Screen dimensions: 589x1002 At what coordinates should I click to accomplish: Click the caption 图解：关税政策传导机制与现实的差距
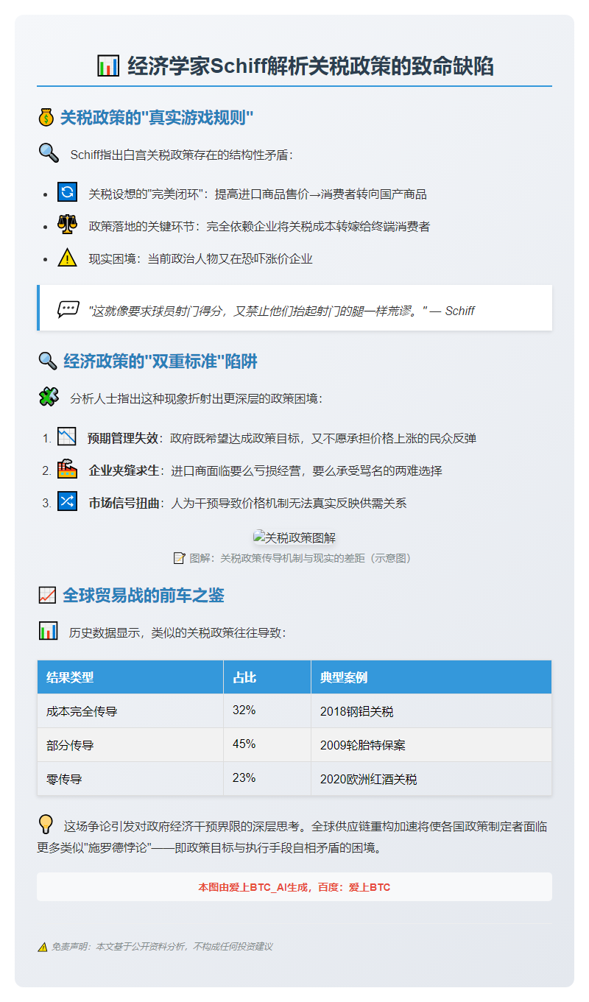coord(302,558)
